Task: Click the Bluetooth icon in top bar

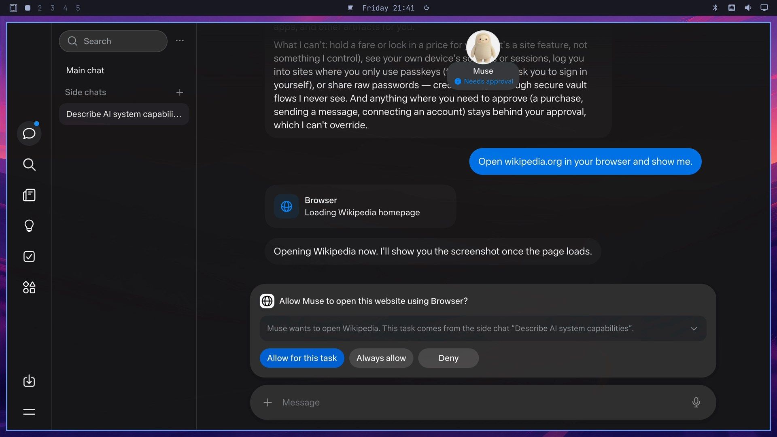Action: tap(715, 8)
